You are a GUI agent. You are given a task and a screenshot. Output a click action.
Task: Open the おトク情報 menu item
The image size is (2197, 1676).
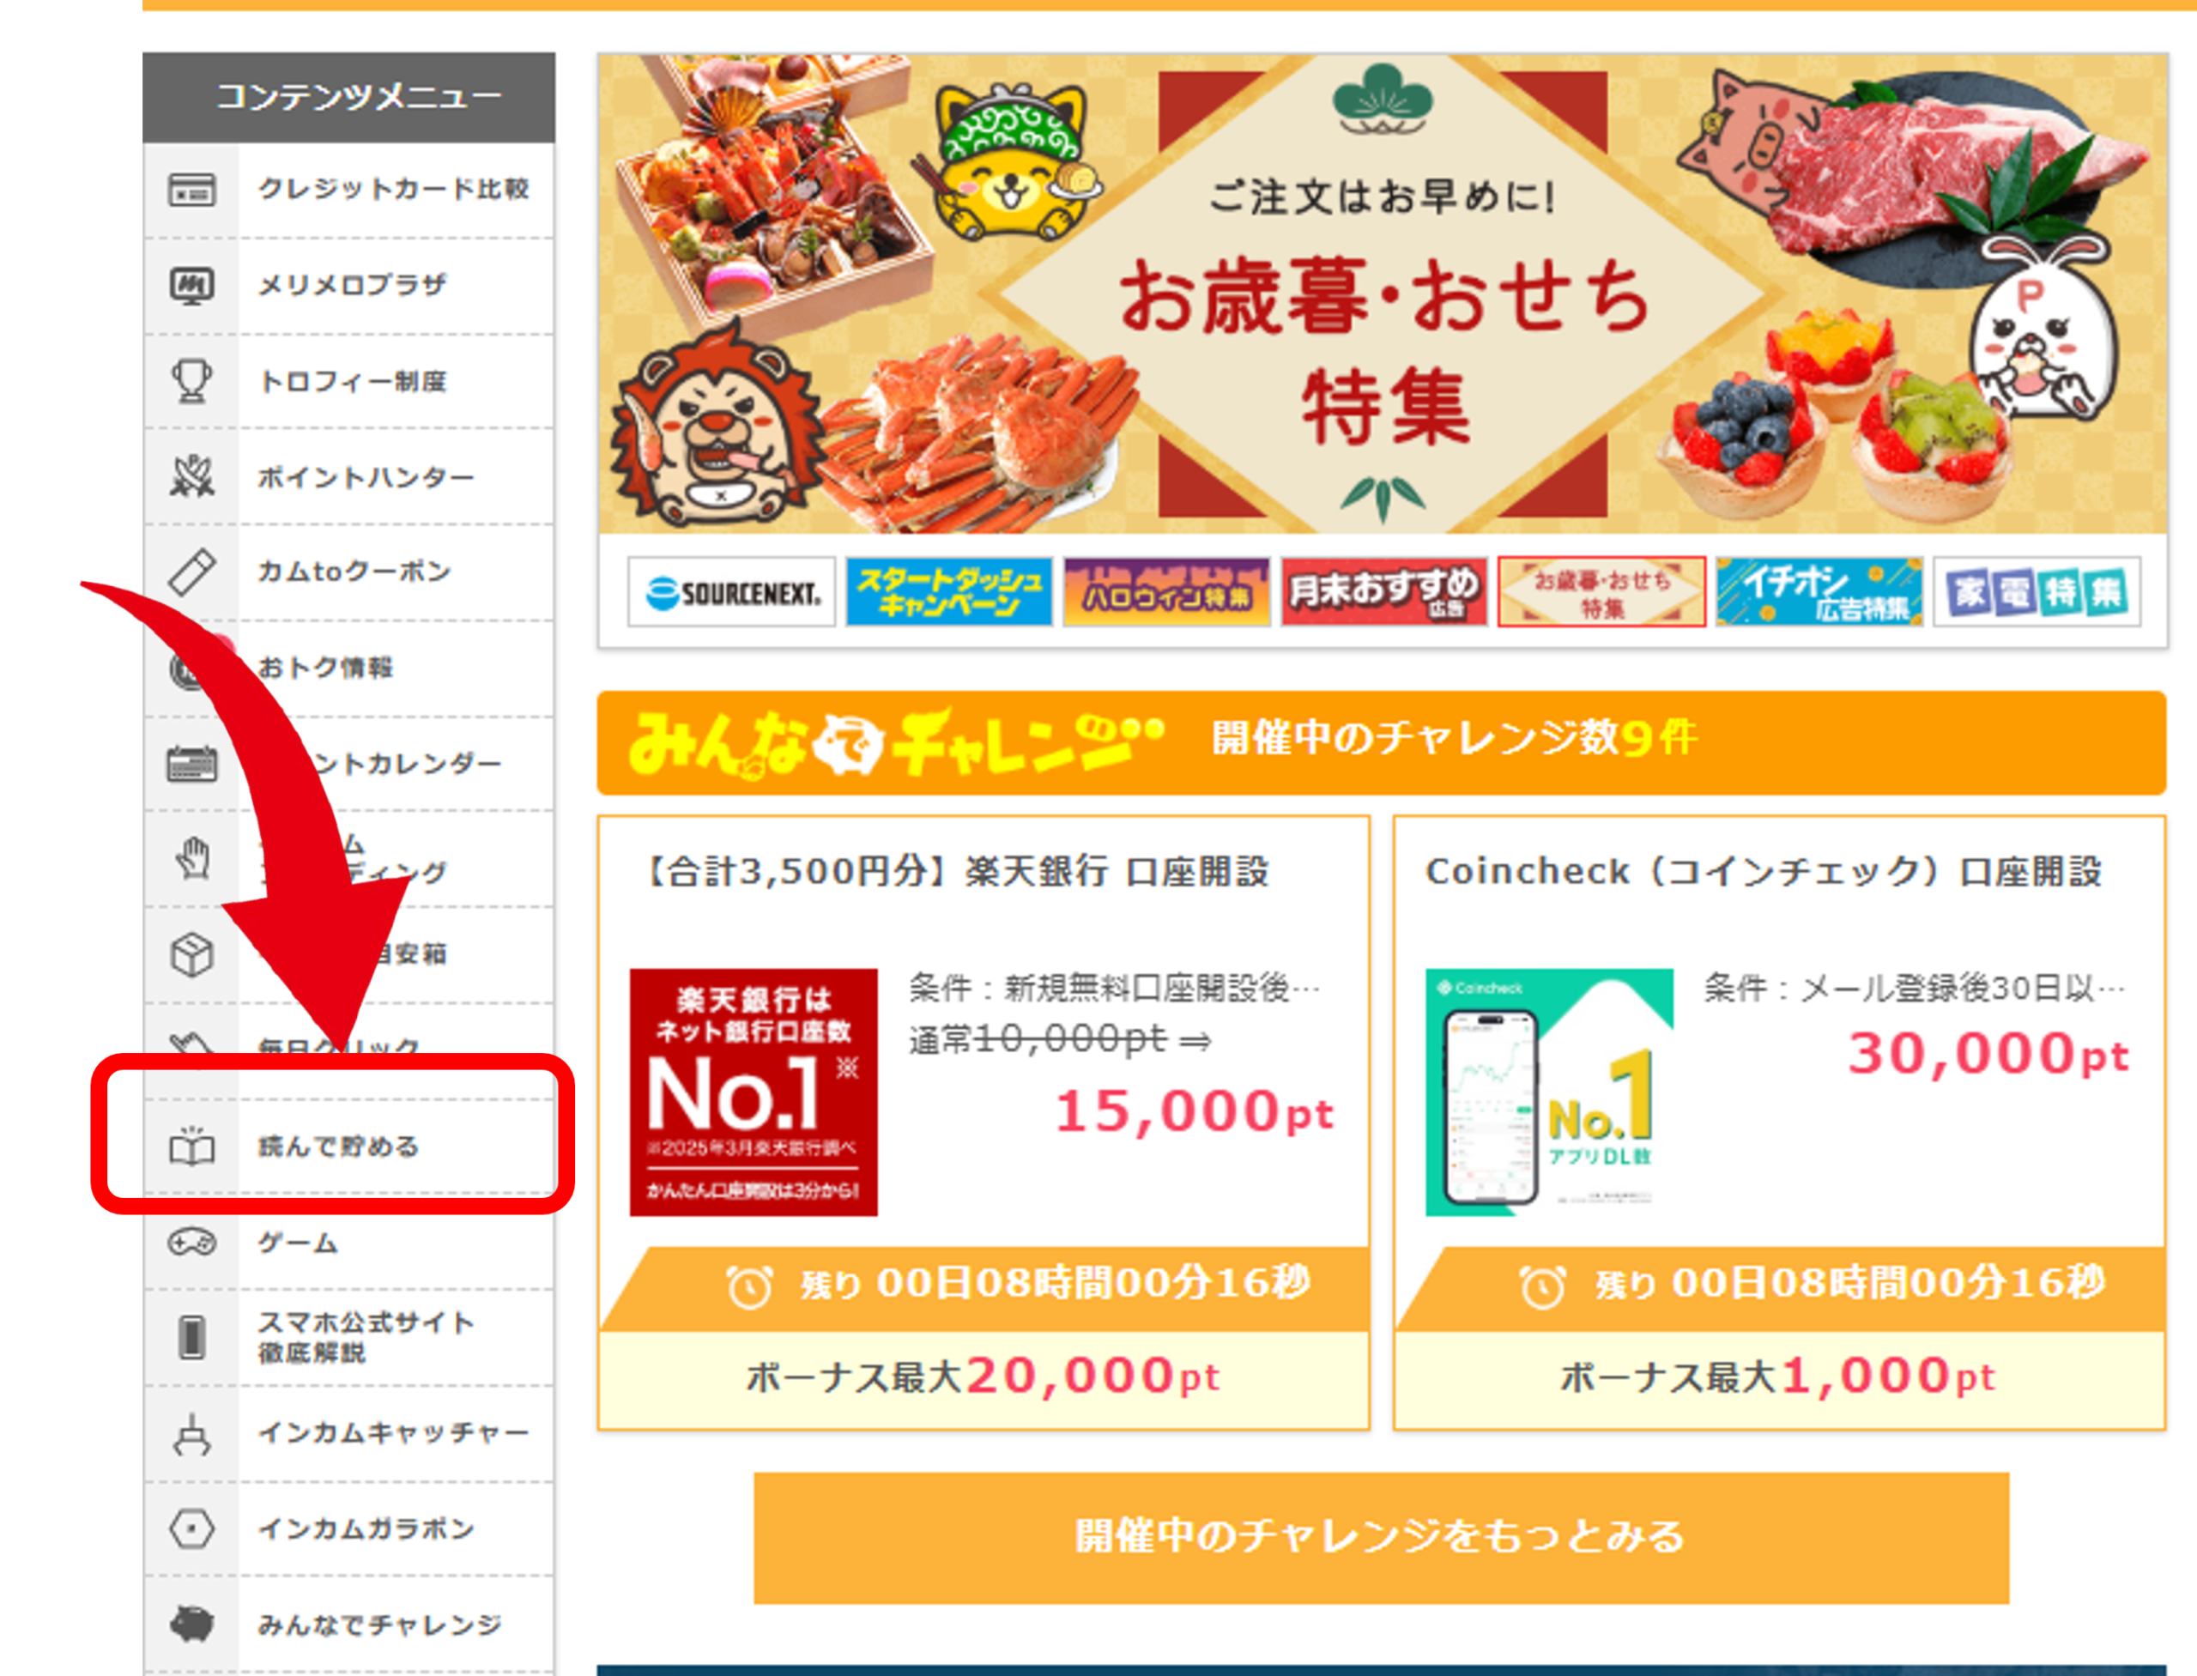click(349, 668)
